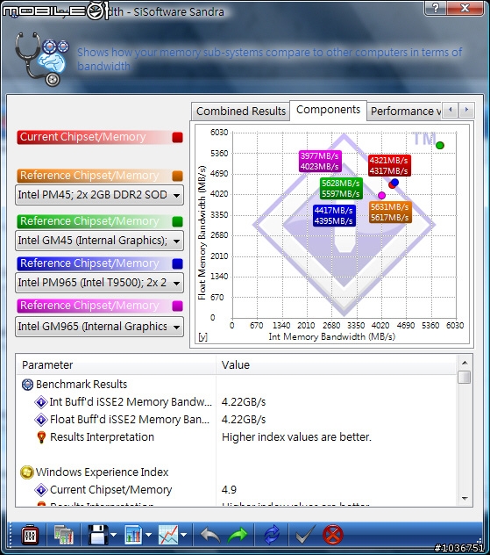
Task: Click the [y] axis toggle on chart
Action: point(202,336)
